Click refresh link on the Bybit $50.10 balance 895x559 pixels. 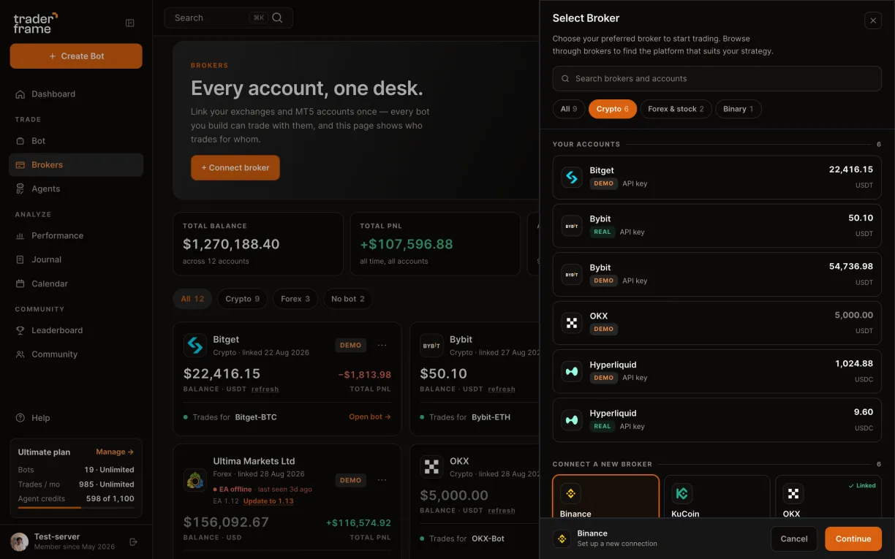pyautogui.click(x=502, y=389)
